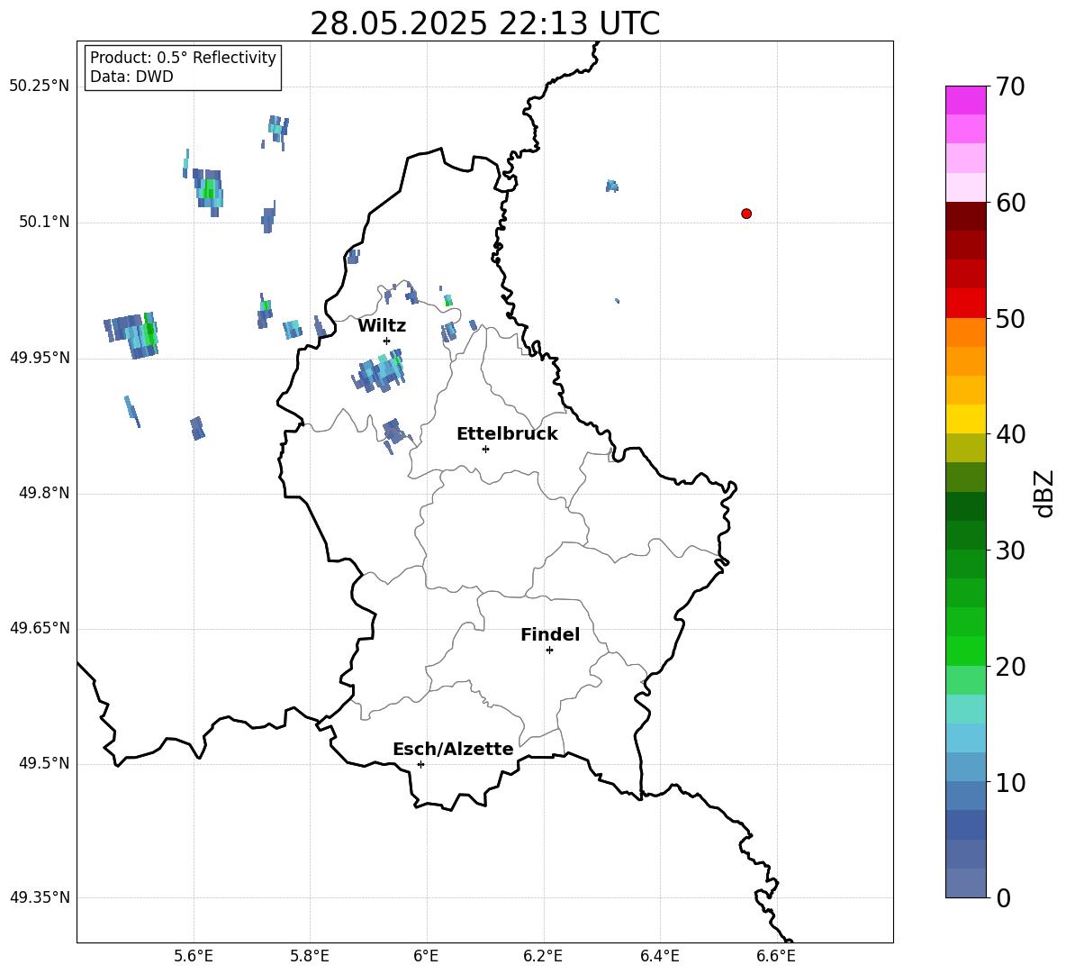This screenshot has width=1066, height=974.
Task: Click the 5.8°E longitude label
Action: (x=310, y=956)
